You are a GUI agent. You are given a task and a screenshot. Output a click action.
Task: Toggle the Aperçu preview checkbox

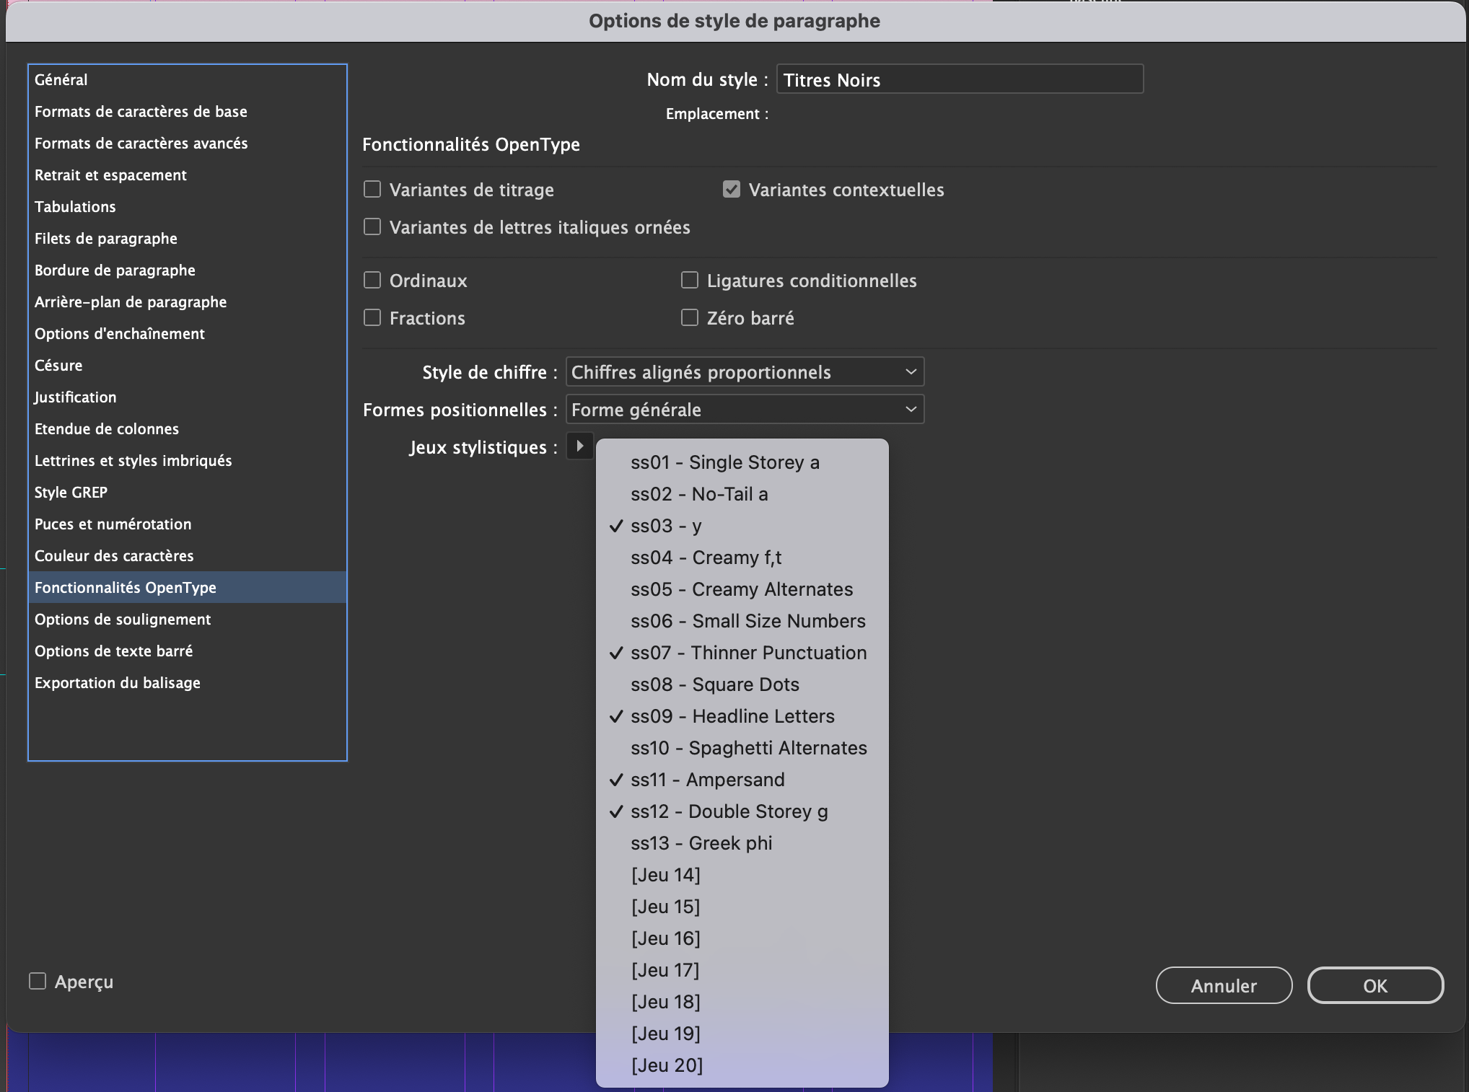38,981
